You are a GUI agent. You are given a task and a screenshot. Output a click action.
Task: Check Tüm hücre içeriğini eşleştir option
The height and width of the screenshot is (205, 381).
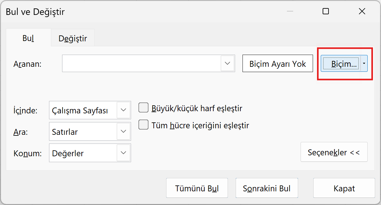coord(143,125)
